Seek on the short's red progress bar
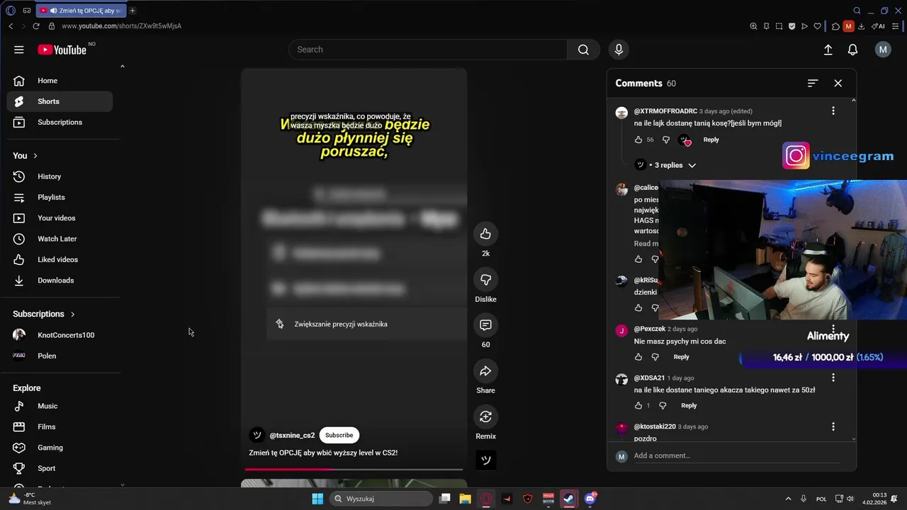The width and height of the screenshot is (907, 510). click(x=354, y=469)
